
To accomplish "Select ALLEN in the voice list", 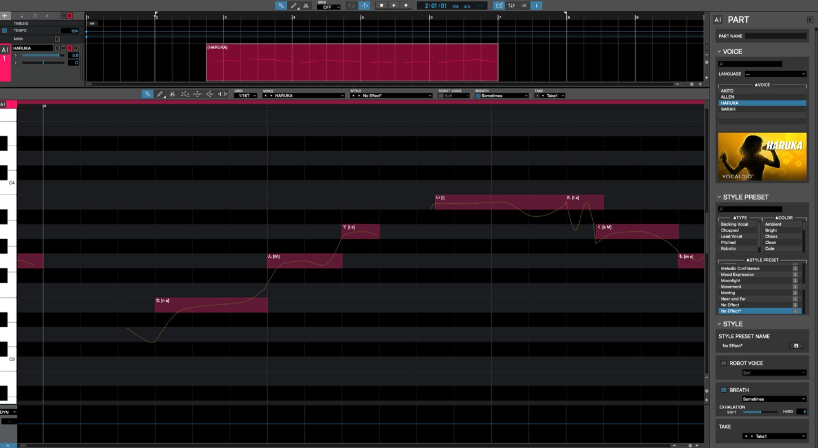I will (x=762, y=97).
